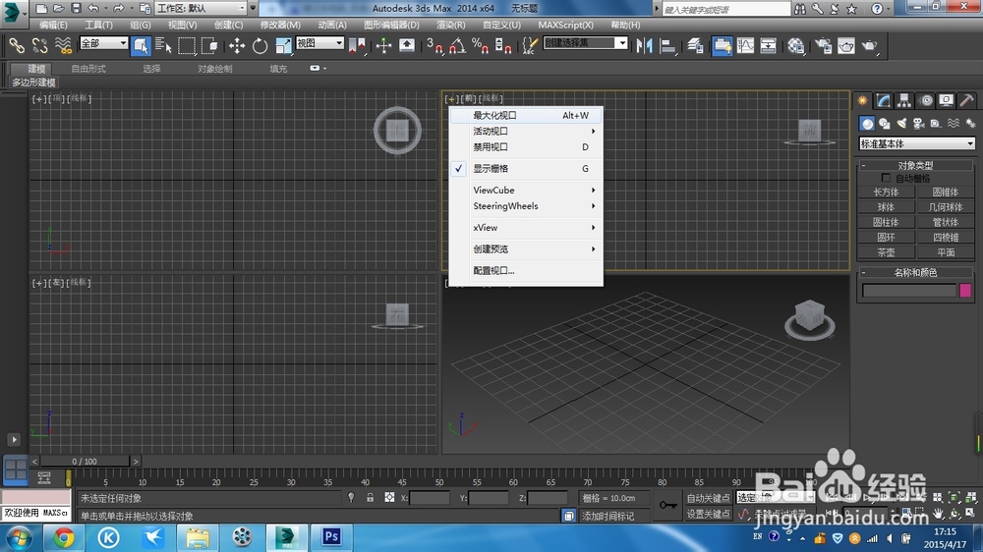Click the 圆柱体 cylinder button
The height and width of the screenshot is (552, 983).
coord(886,222)
